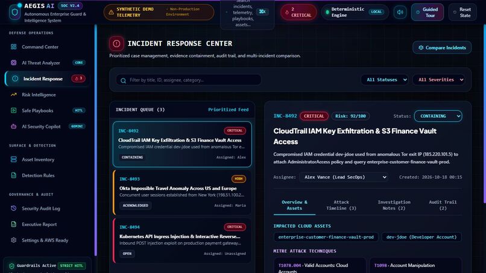Click the Risk: 92/100 badge
The image size is (486, 273).
click(350, 116)
